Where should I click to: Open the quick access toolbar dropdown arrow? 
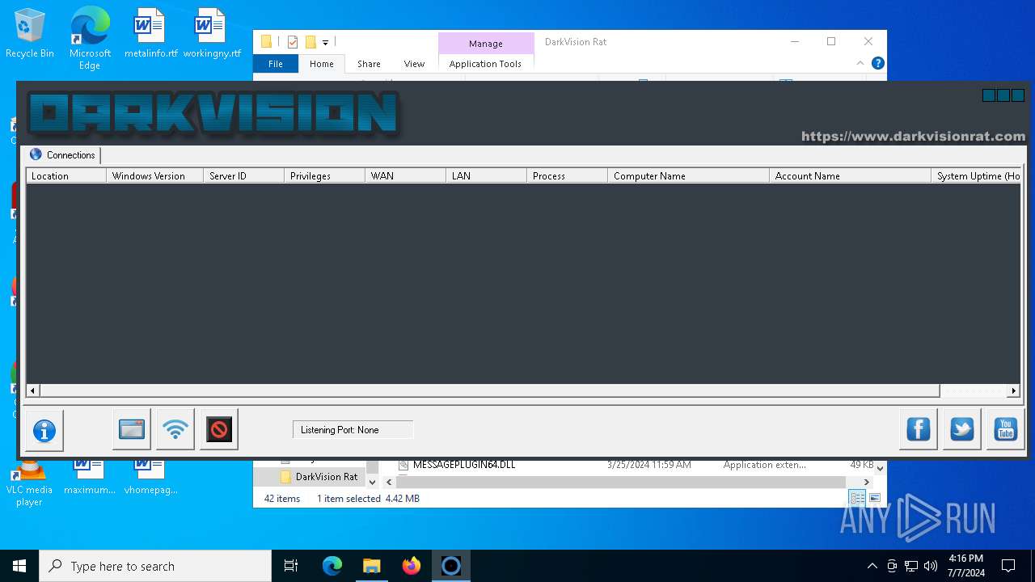[325, 42]
